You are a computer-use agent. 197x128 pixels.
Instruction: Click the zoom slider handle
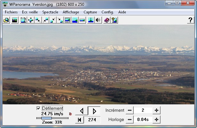(x=46, y=118)
